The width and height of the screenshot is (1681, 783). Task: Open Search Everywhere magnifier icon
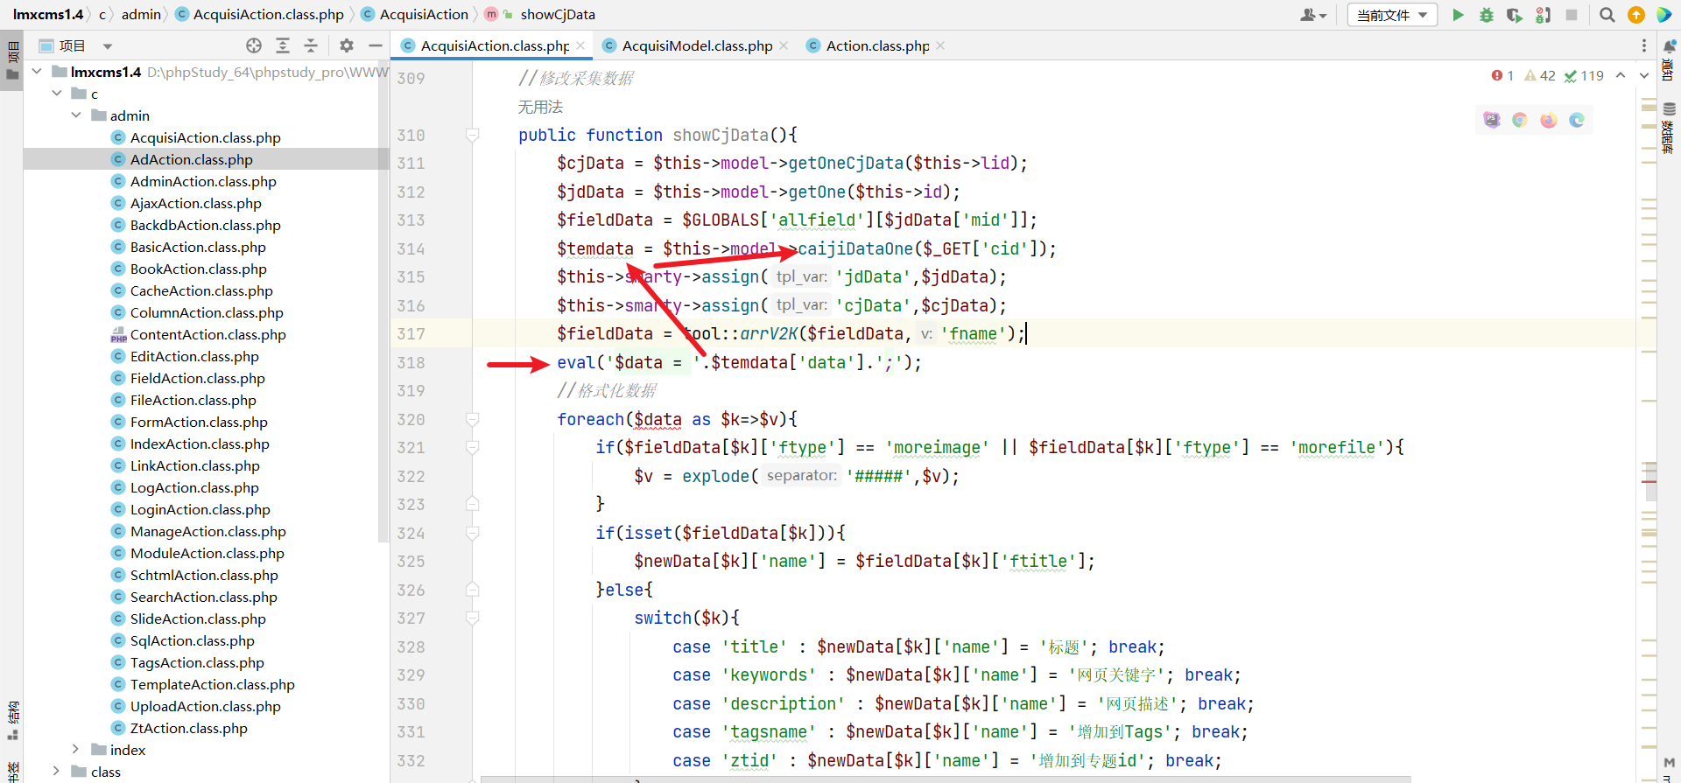click(1607, 15)
